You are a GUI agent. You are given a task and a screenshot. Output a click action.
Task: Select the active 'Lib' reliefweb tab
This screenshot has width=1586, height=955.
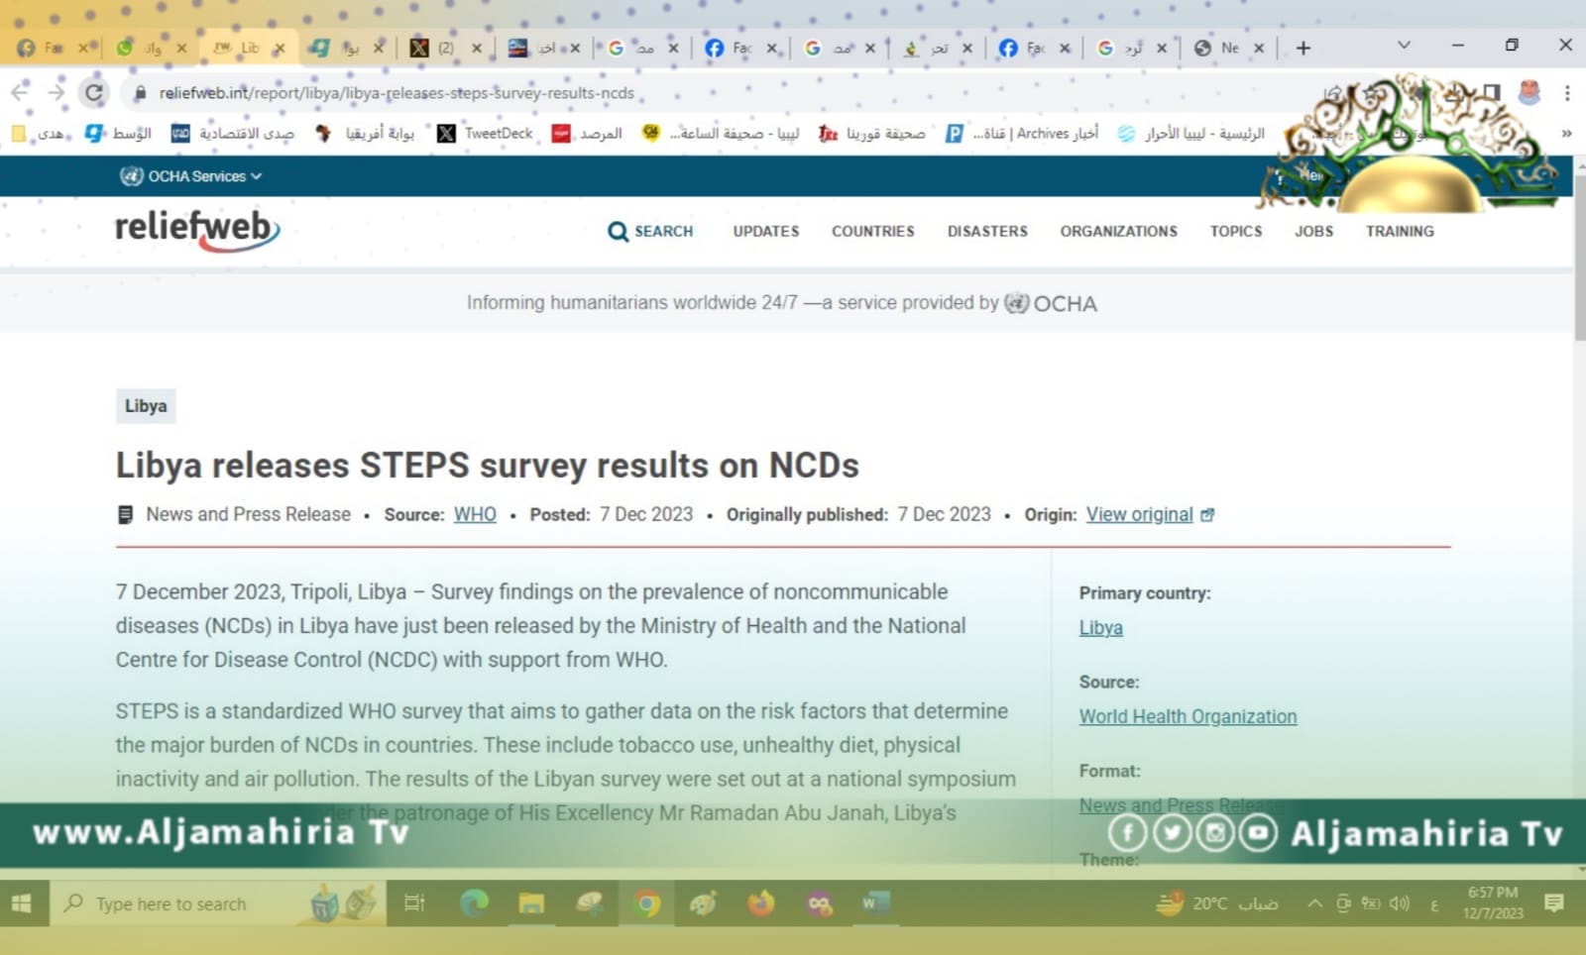248,48
